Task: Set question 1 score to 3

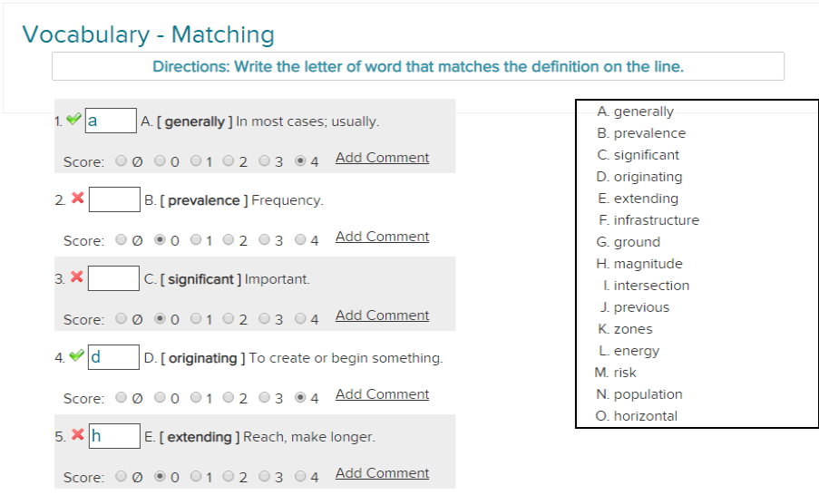Action: coord(264,160)
